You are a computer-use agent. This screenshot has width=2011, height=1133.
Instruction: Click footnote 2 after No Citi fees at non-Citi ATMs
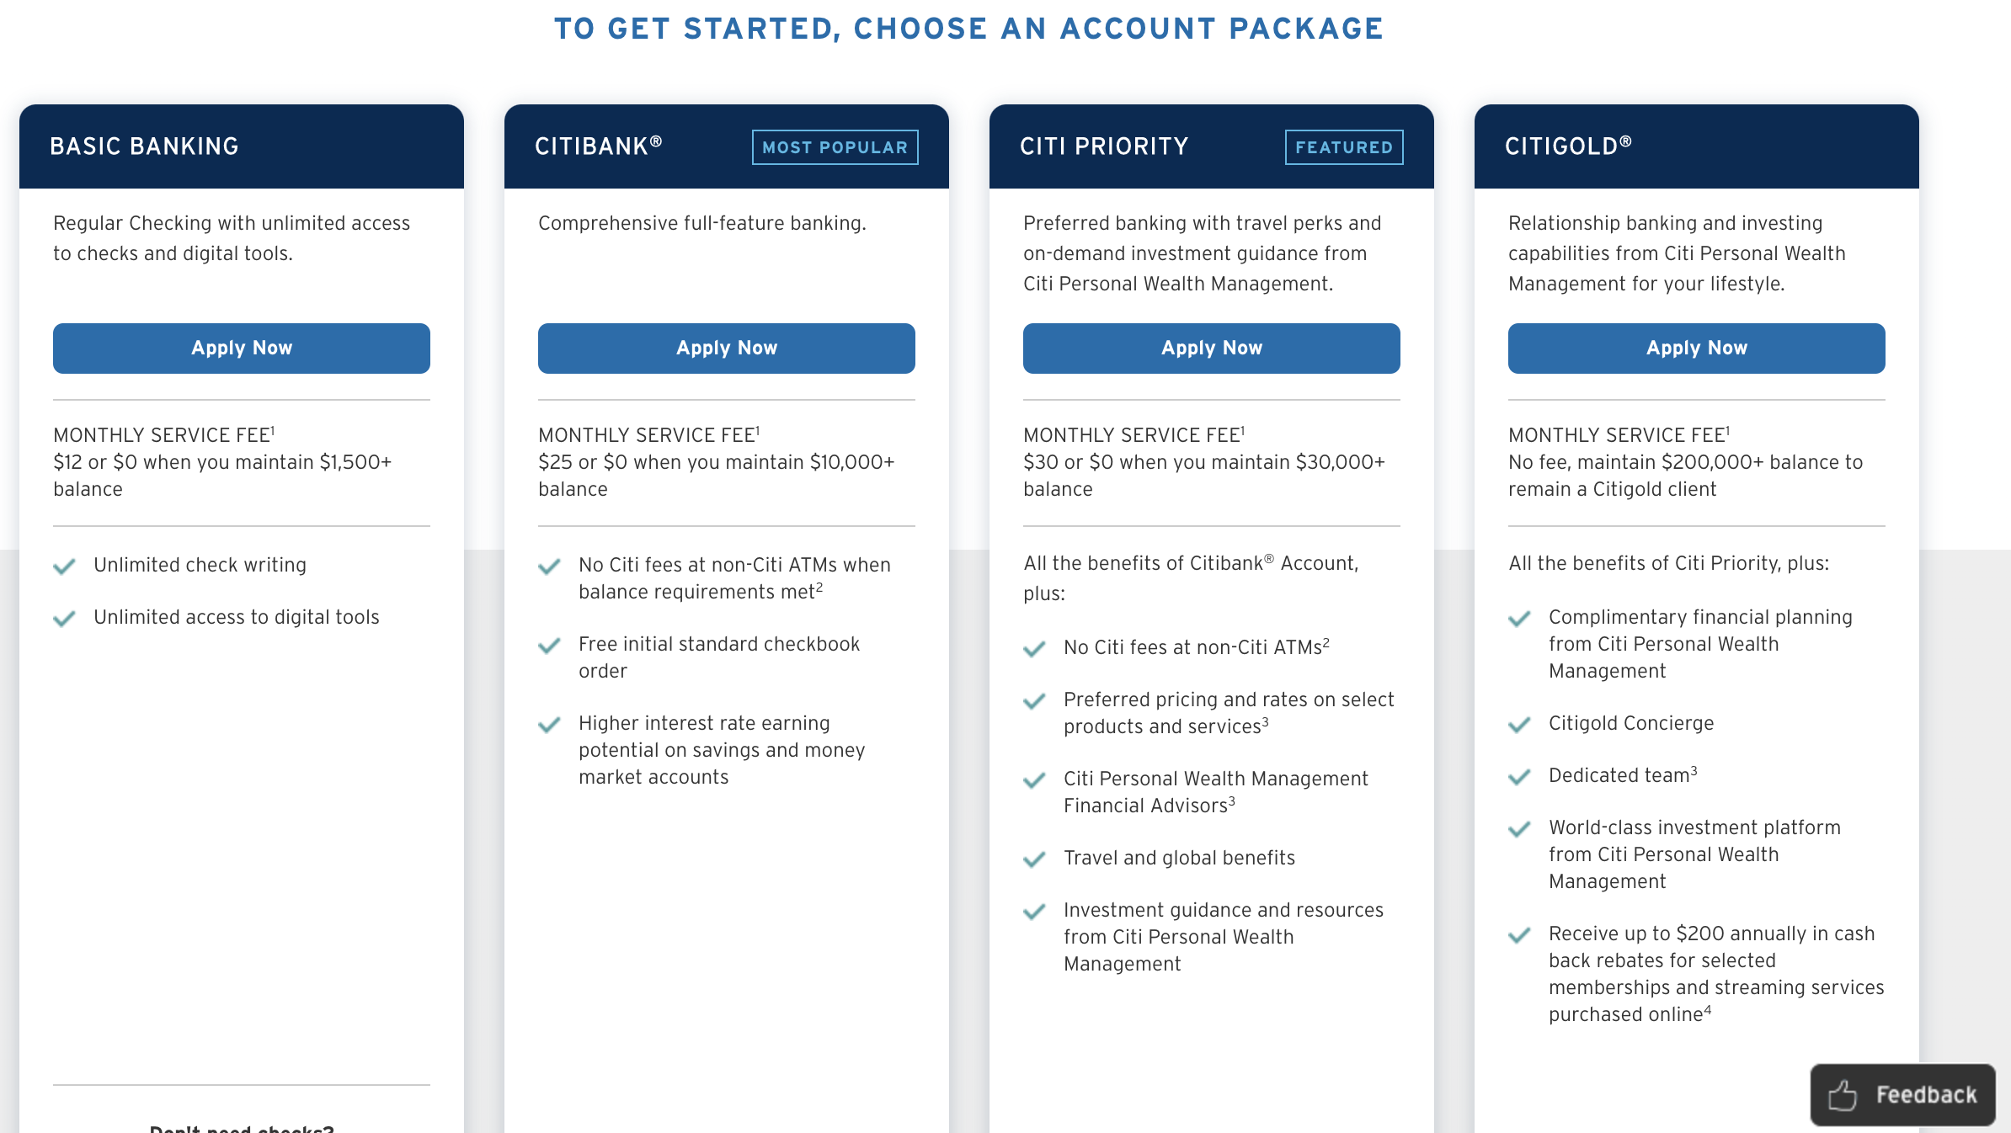1326,642
